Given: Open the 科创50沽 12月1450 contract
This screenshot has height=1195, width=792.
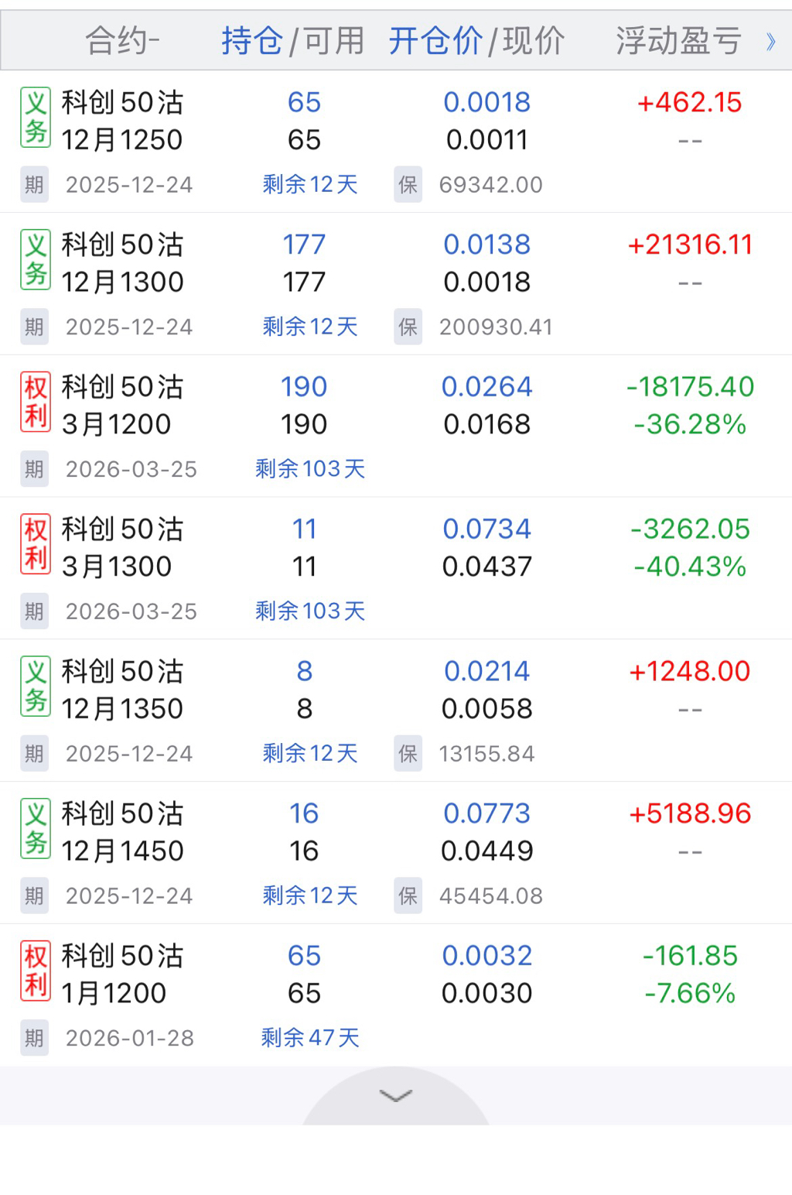Looking at the screenshot, I should tap(122, 832).
